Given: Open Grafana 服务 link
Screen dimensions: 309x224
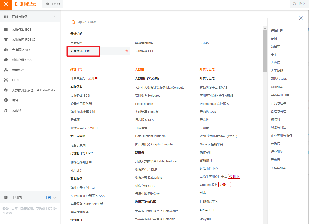Looking at the screenshot, I should point(209,185).
